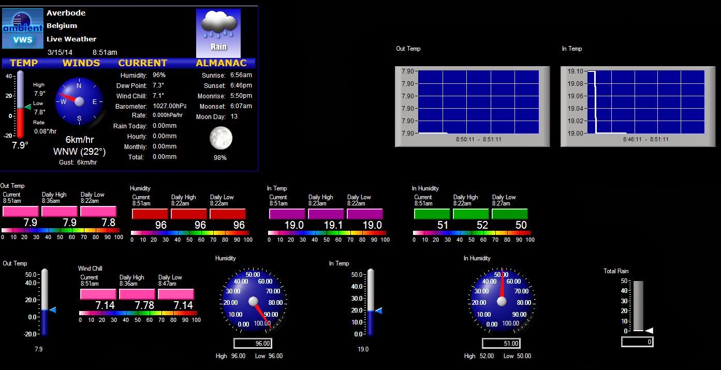The height and width of the screenshot is (370, 721).
Task: Click the main thermometer's Low marker arrow
Action: point(28,108)
